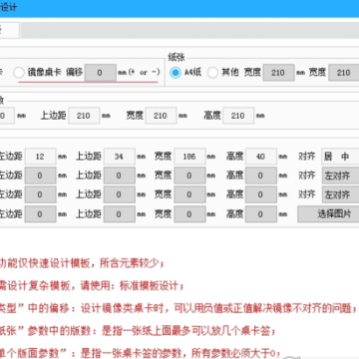Click the red note mentioning 标准模板设计
The height and width of the screenshot is (359, 359).
(x=92, y=285)
